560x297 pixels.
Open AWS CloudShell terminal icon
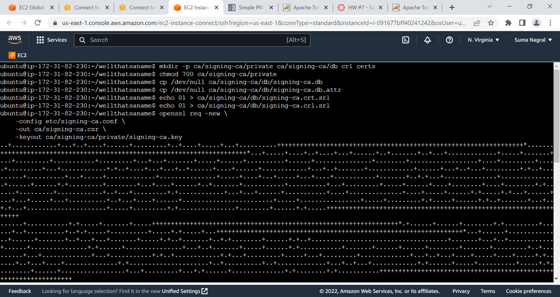point(405,39)
